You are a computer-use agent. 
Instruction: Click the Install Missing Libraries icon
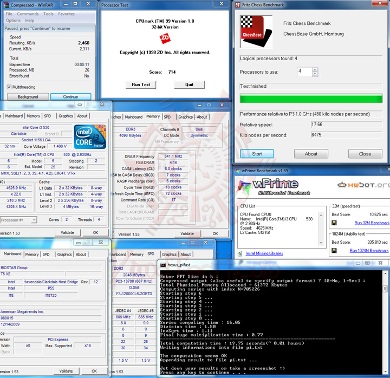click(x=240, y=253)
